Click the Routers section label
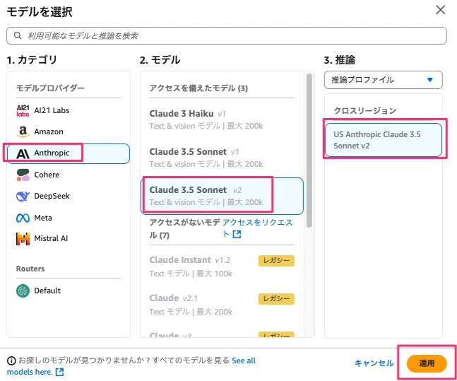Image resolution: width=457 pixels, height=381 pixels. [x=30, y=269]
